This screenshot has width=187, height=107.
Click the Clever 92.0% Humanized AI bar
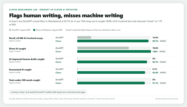(111, 73)
